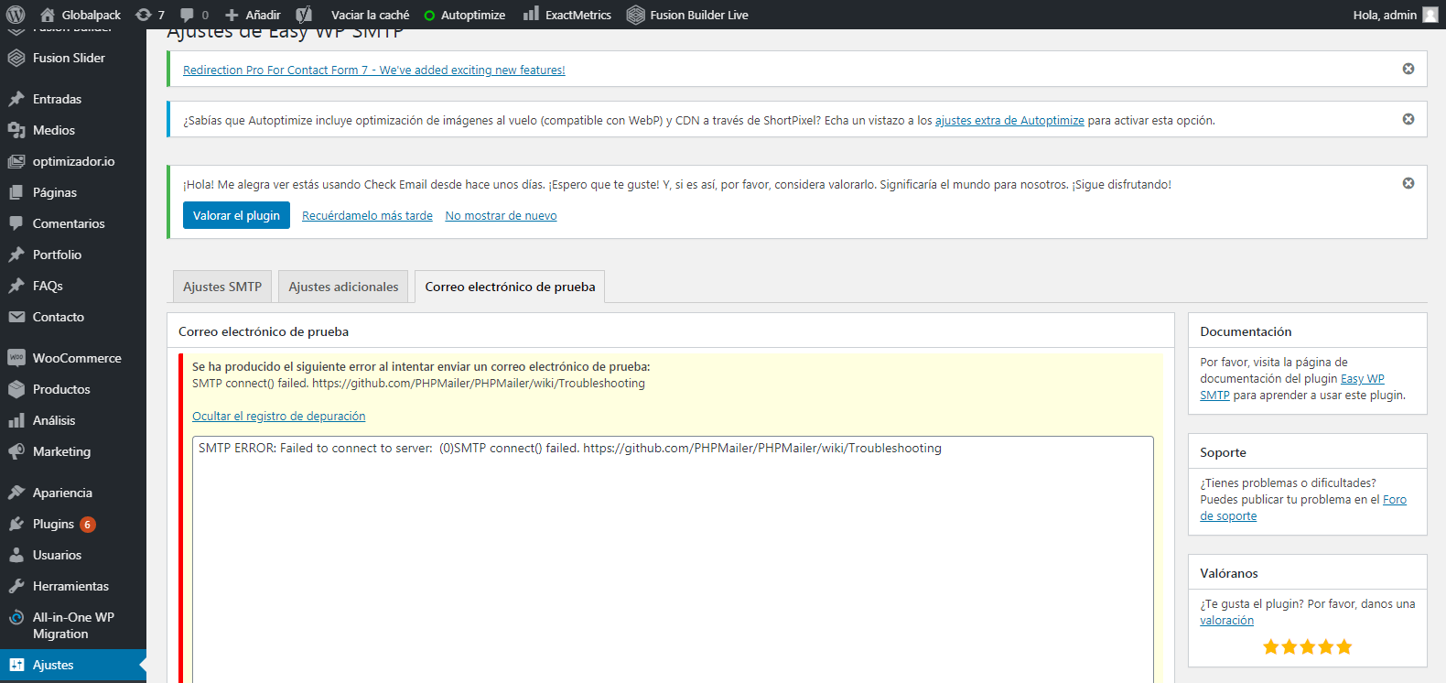1446x683 pixels.
Task: Click the WooCommerce icon in the sidebar
Action: [x=16, y=358]
